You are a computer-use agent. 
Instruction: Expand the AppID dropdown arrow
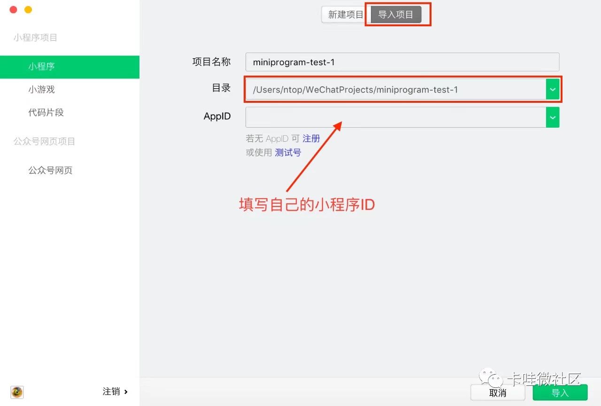tap(553, 117)
